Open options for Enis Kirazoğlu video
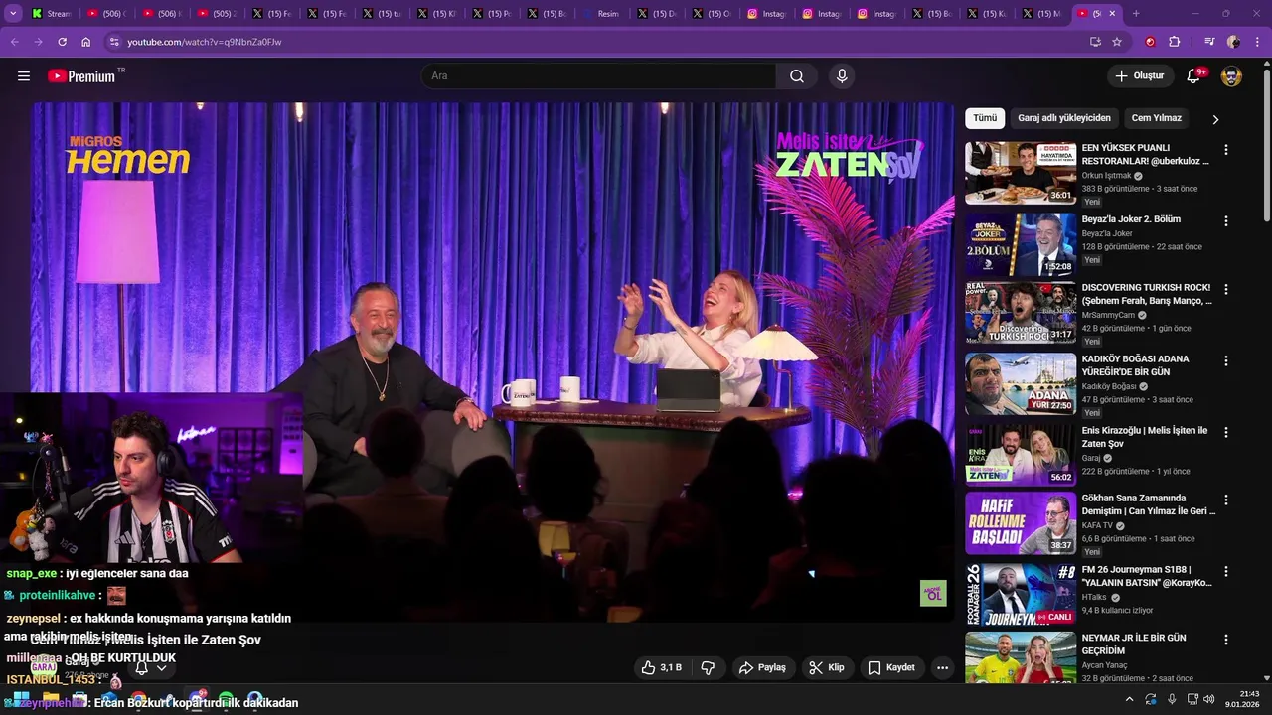The image size is (1272, 715). point(1226,433)
